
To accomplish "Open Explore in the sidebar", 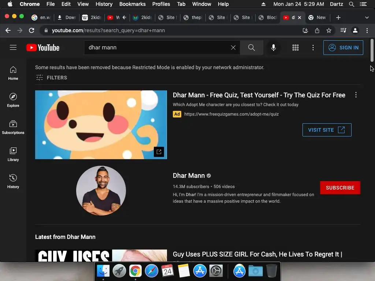I will coord(13,100).
